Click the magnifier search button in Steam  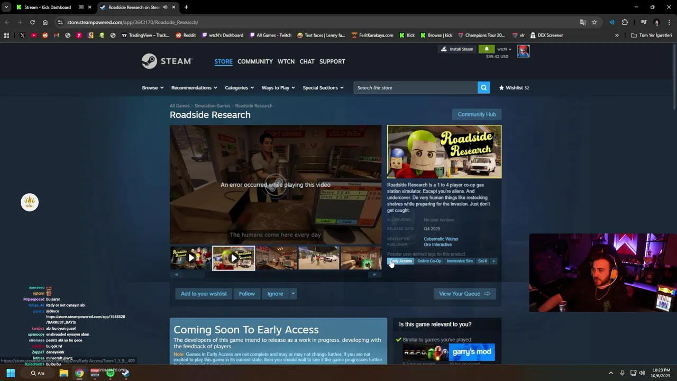483,88
